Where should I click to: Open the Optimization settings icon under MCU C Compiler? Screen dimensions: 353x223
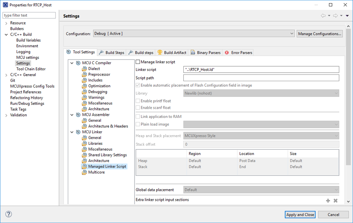pos(84,86)
